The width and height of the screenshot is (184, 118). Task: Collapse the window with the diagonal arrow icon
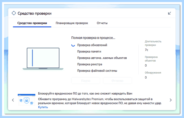pyautogui.click(x=170, y=13)
